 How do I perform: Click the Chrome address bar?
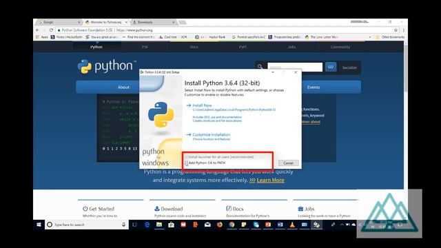pyautogui.click(x=225, y=30)
